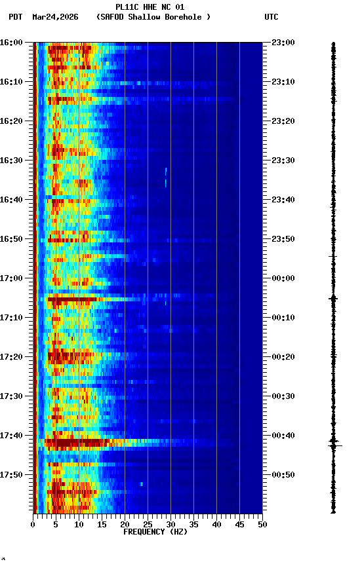Viewport: 362px width, 566px height.
Task: Click the date Mar24,2026
Action: [55, 17]
